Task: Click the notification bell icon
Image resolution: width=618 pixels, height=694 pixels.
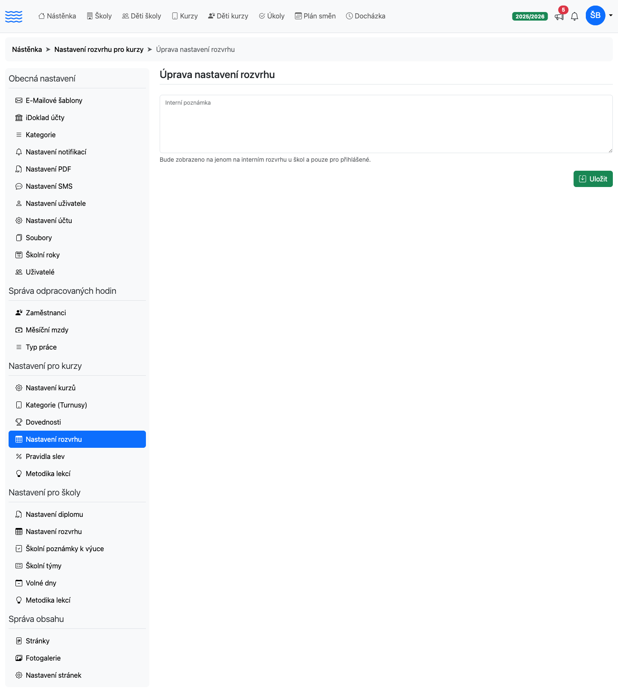Action: (x=575, y=16)
